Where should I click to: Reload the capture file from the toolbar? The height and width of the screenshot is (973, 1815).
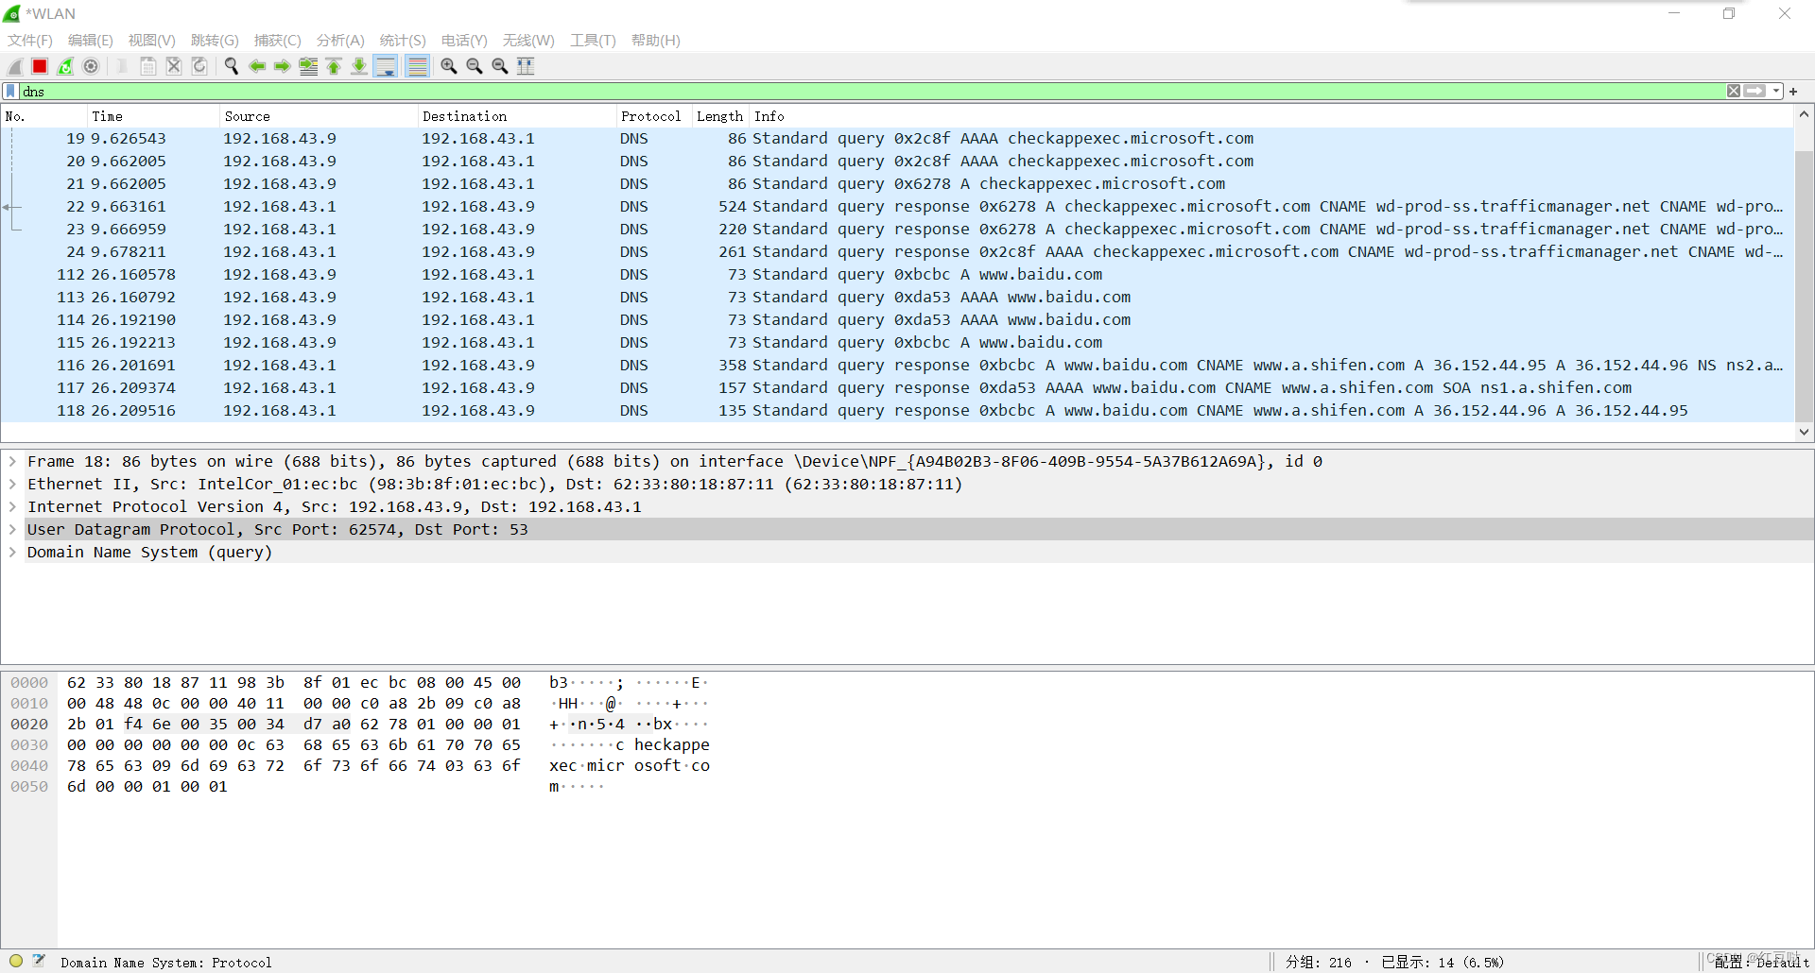pyautogui.click(x=199, y=66)
